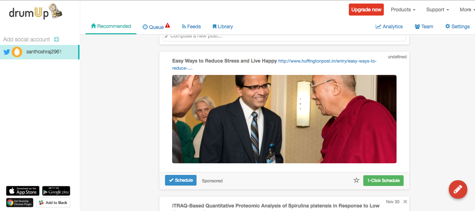This screenshot has height=211, width=475.
Task: Open the More dropdown menu
Action: [x=467, y=10]
